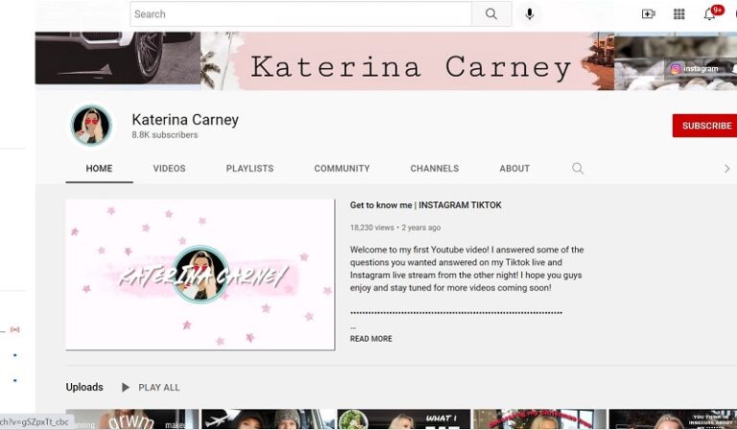Click the channel name Katerina Carney

tap(185, 119)
